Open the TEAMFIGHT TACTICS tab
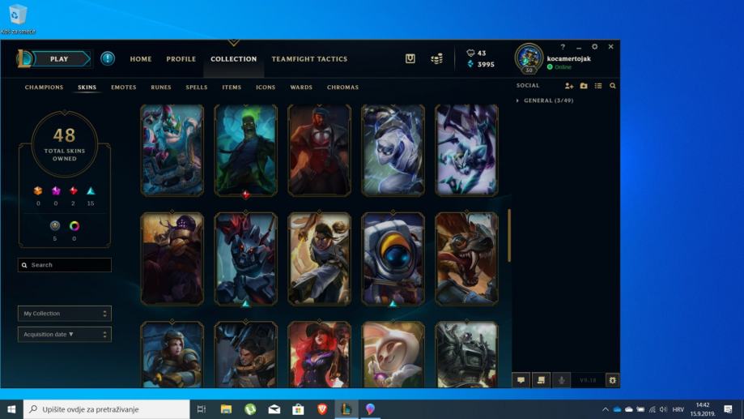Image resolution: width=744 pixels, height=419 pixels. coord(309,59)
